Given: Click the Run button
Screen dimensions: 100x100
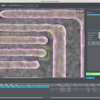Looking at the screenshot, I should click(90, 78).
